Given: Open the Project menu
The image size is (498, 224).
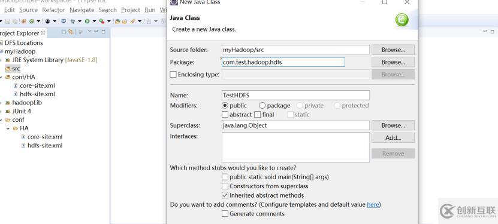Looking at the screenshot, I should 131,10.
